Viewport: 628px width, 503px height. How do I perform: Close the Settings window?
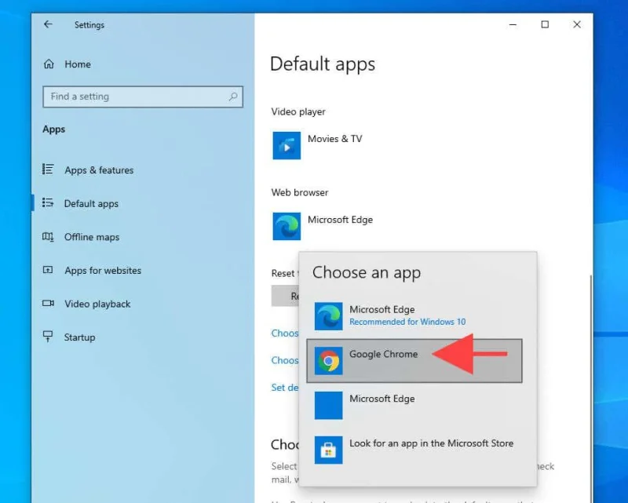coord(577,25)
